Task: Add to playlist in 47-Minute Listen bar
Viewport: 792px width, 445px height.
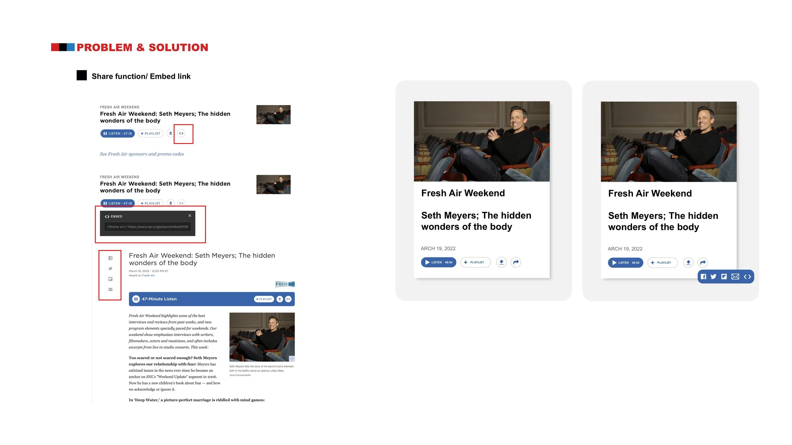Action: [264, 299]
